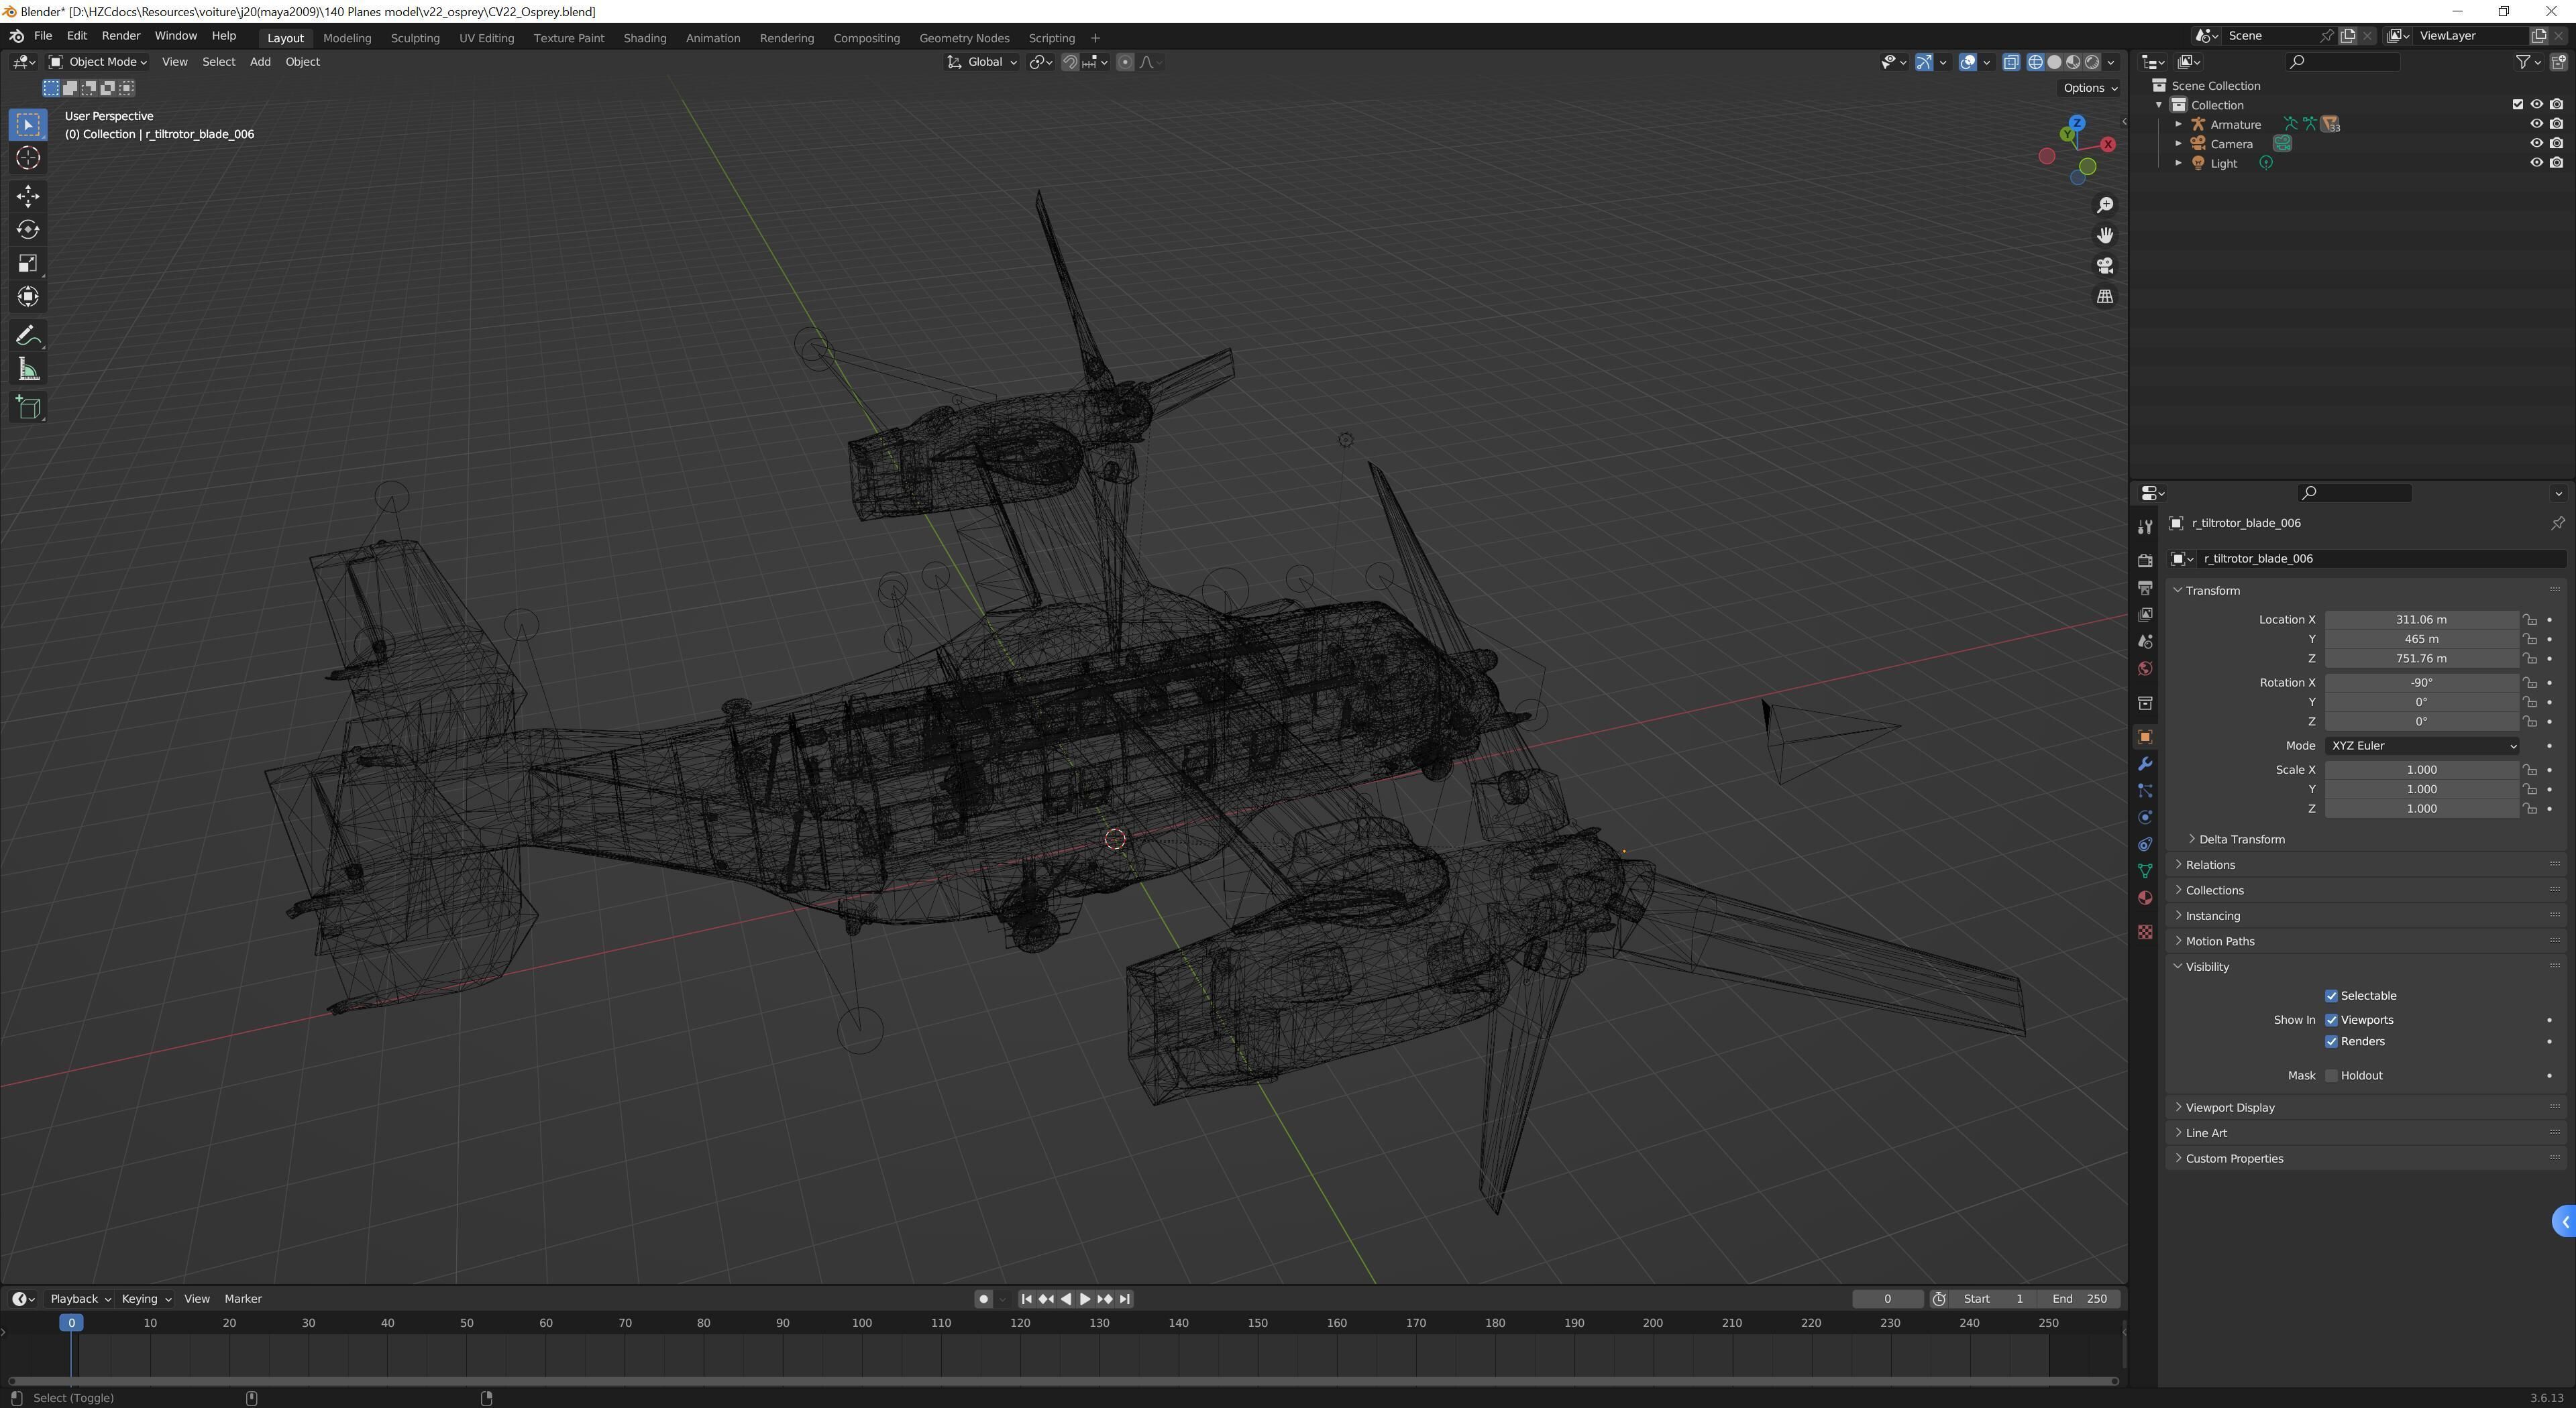
Task: Activate the Scale tool
Action: 28,263
